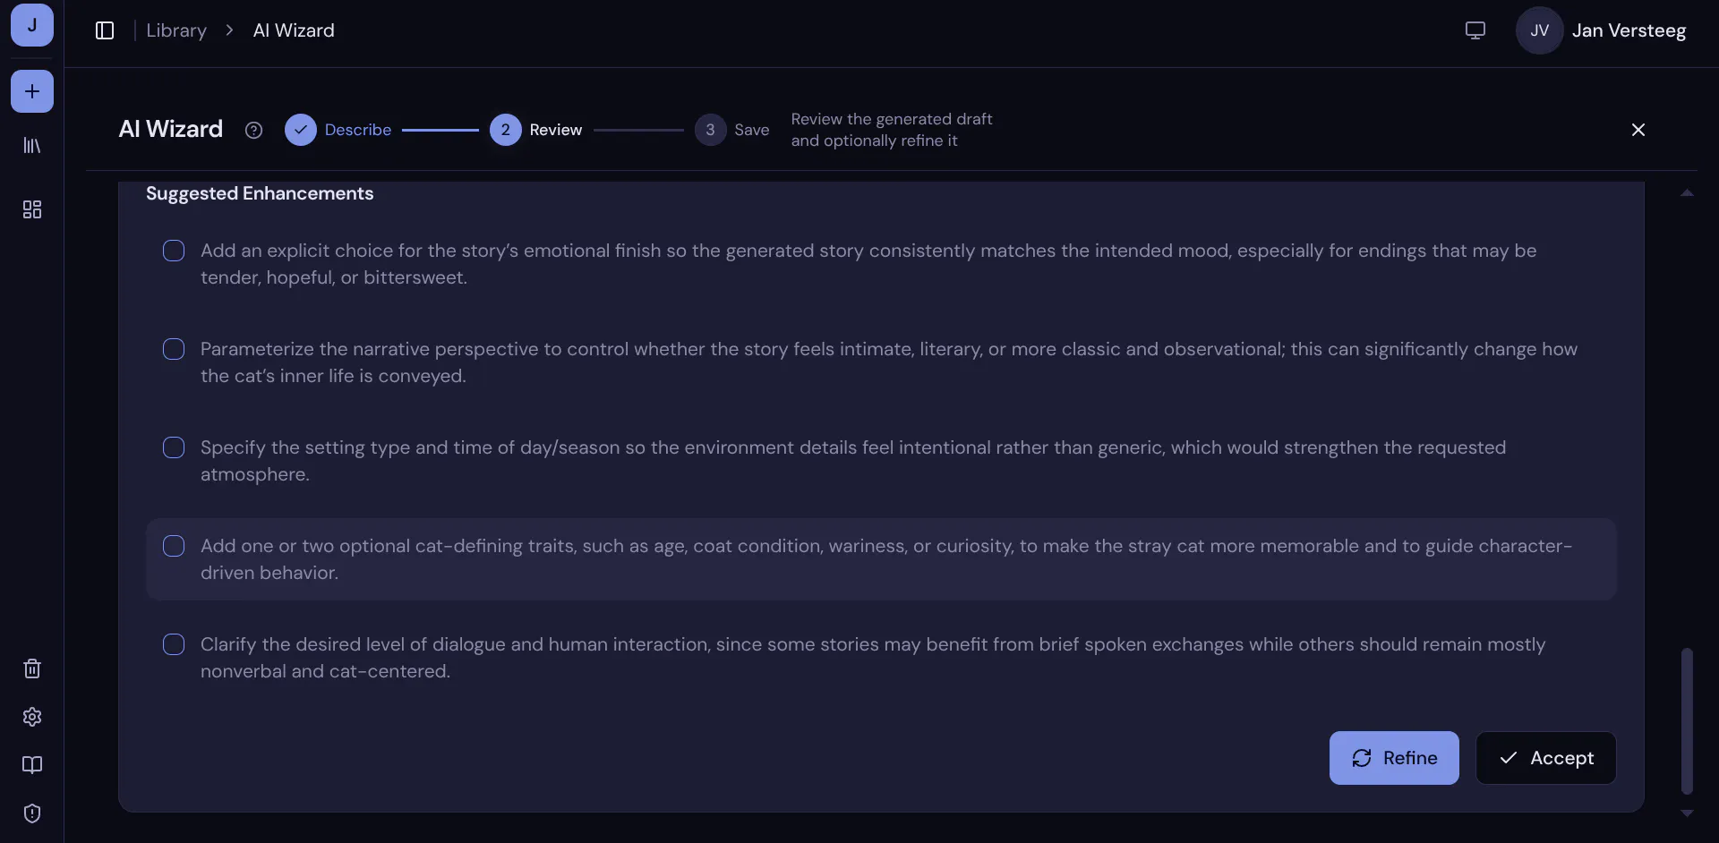This screenshot has width=1719, height=843.
Task: Check the emotional finish enhancement checkbox
Action: (x=174, y=251)
